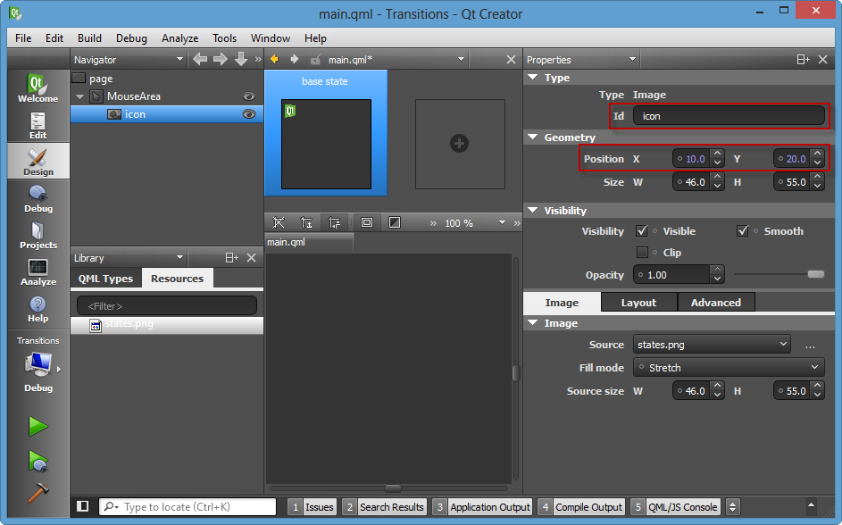Go forward in editor history
The image size is (842, 525).
[x=295, y=59]
